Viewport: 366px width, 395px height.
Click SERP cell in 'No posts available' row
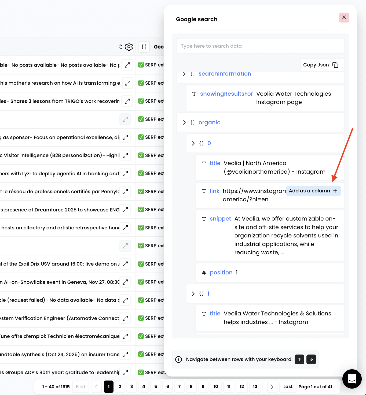151,65
